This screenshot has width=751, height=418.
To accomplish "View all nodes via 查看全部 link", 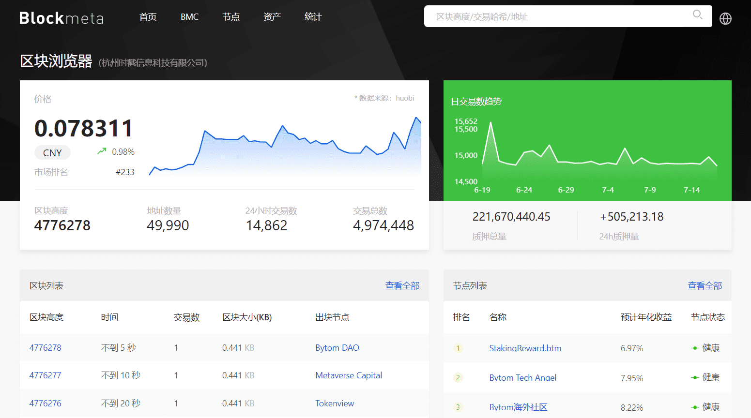I will 705,286.
